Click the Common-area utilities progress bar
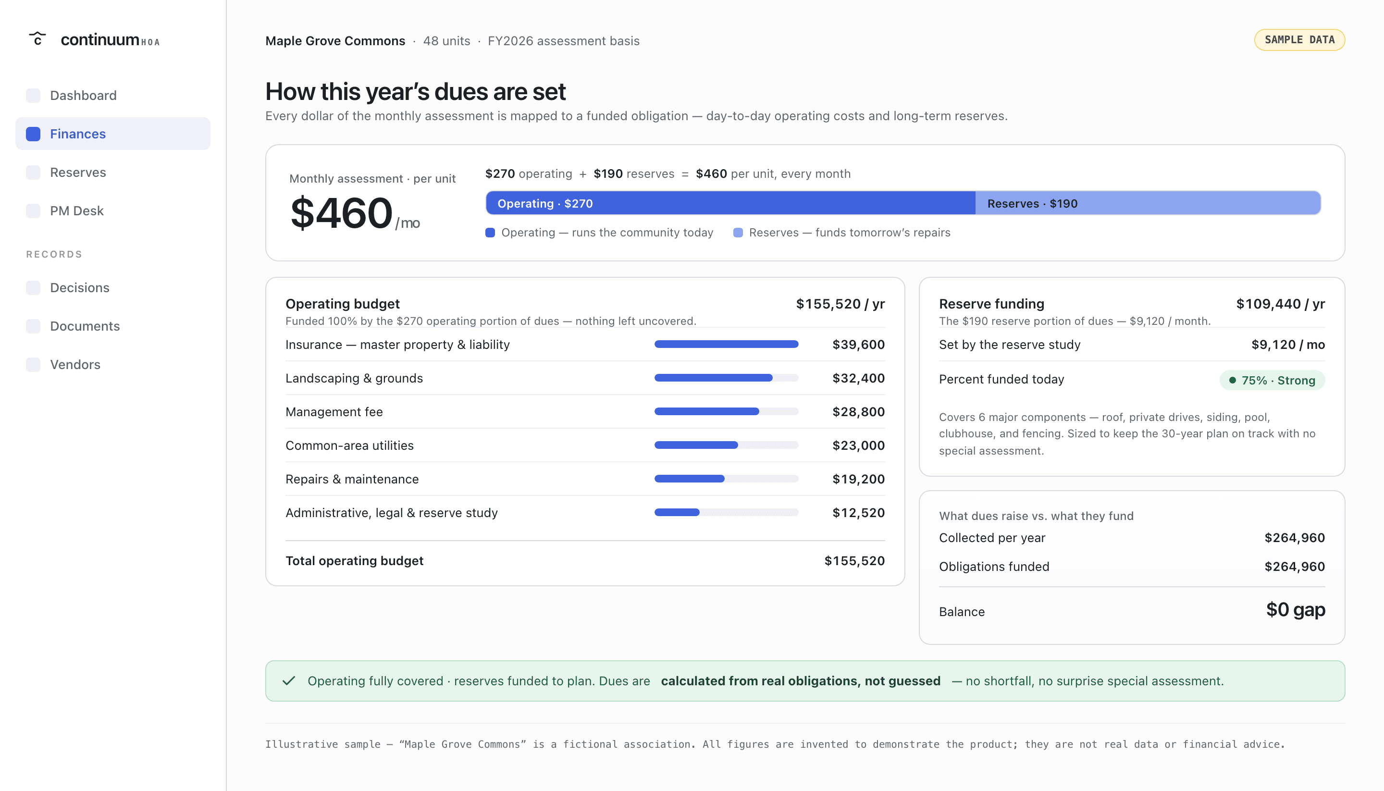This screenshot has width=1384, height=791. [x=726, y=445]
